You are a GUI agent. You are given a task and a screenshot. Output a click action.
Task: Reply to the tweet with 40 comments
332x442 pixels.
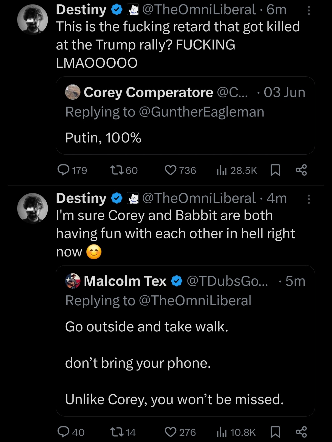click(x=64, y=432)
